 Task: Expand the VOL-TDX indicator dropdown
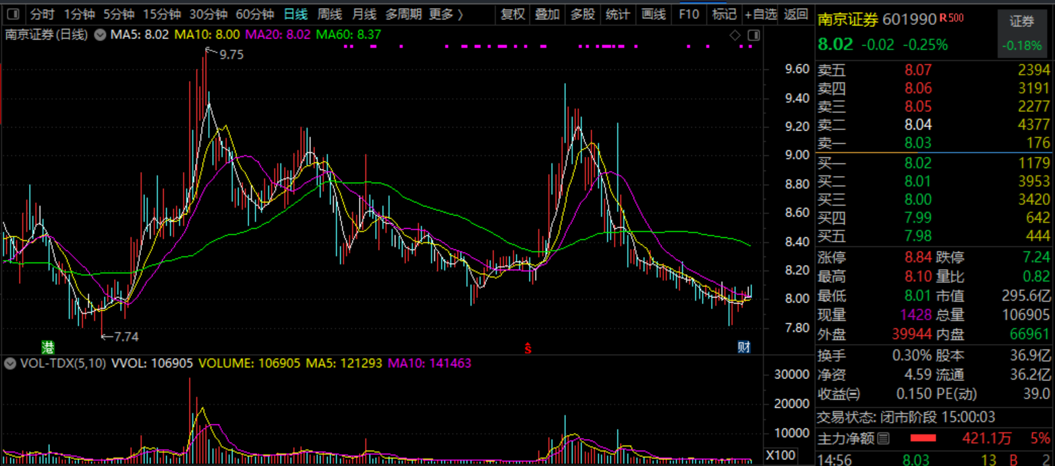tap(10, 363)
